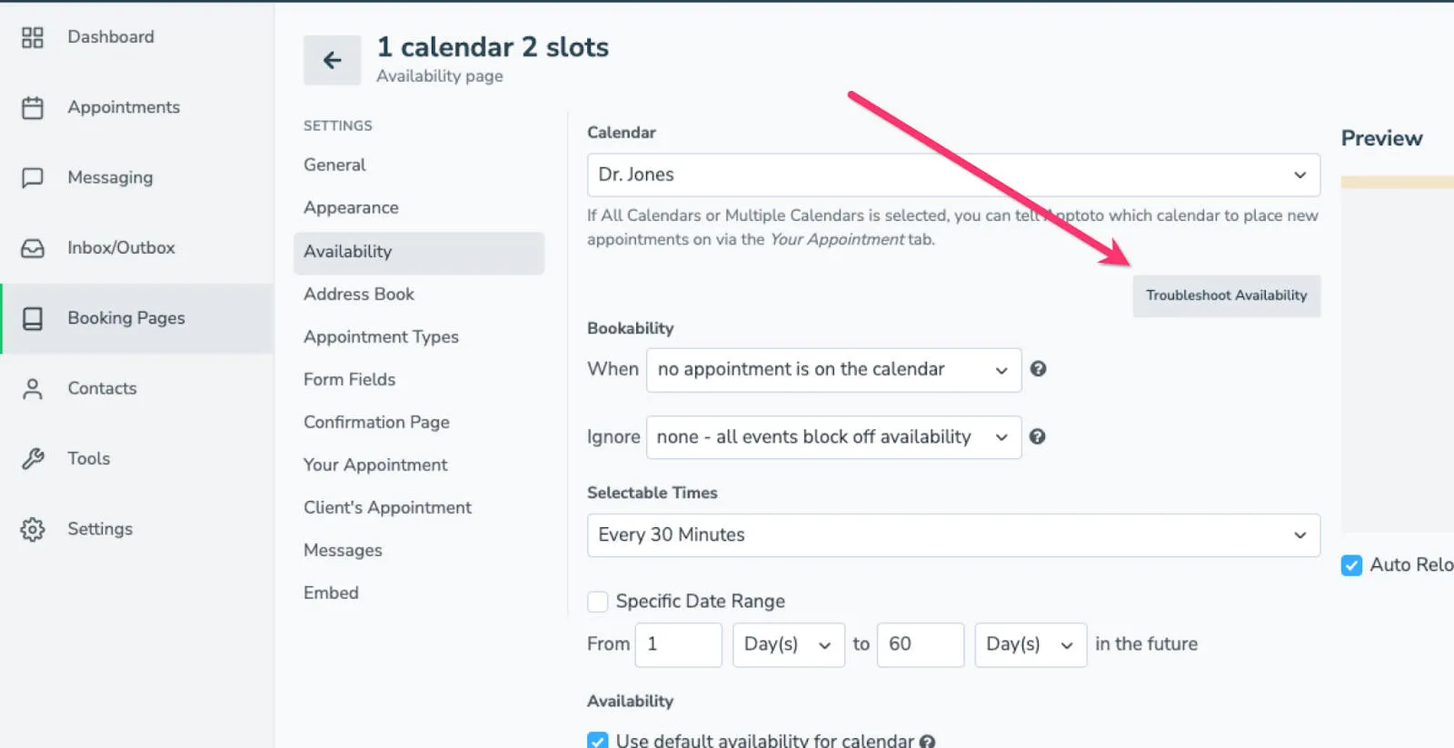Enable the Specific Date Range checkbox
The width and height of the screenshot is (1454, 748).
[598, 601]
